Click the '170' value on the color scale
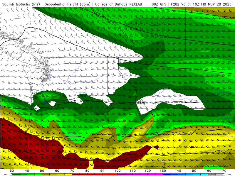 (223, 171)
